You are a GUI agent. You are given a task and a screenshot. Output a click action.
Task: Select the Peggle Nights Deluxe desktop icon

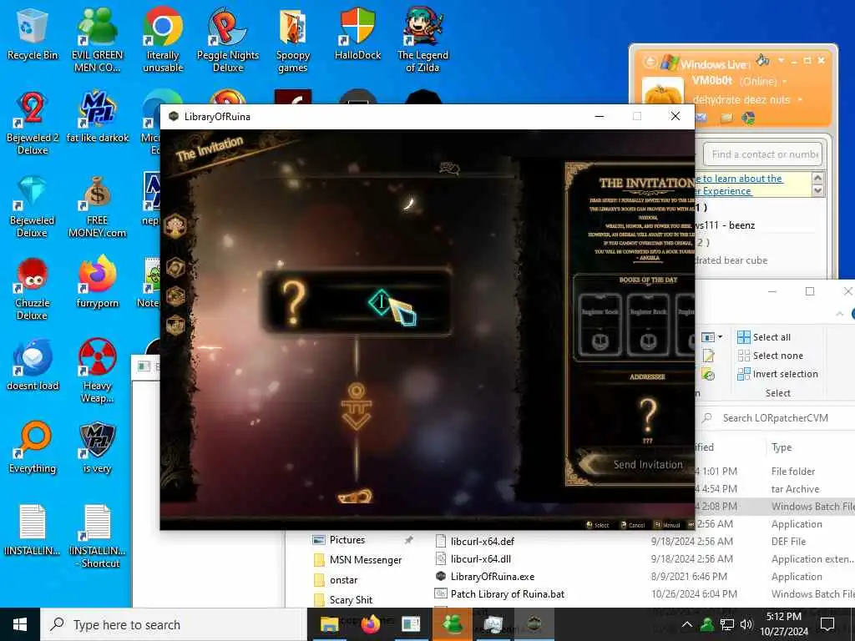(228, 39)
